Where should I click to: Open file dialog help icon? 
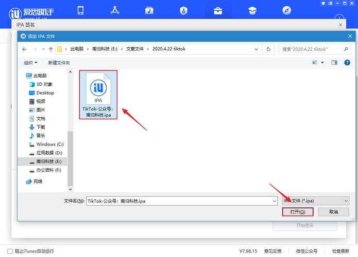[347, 62]
